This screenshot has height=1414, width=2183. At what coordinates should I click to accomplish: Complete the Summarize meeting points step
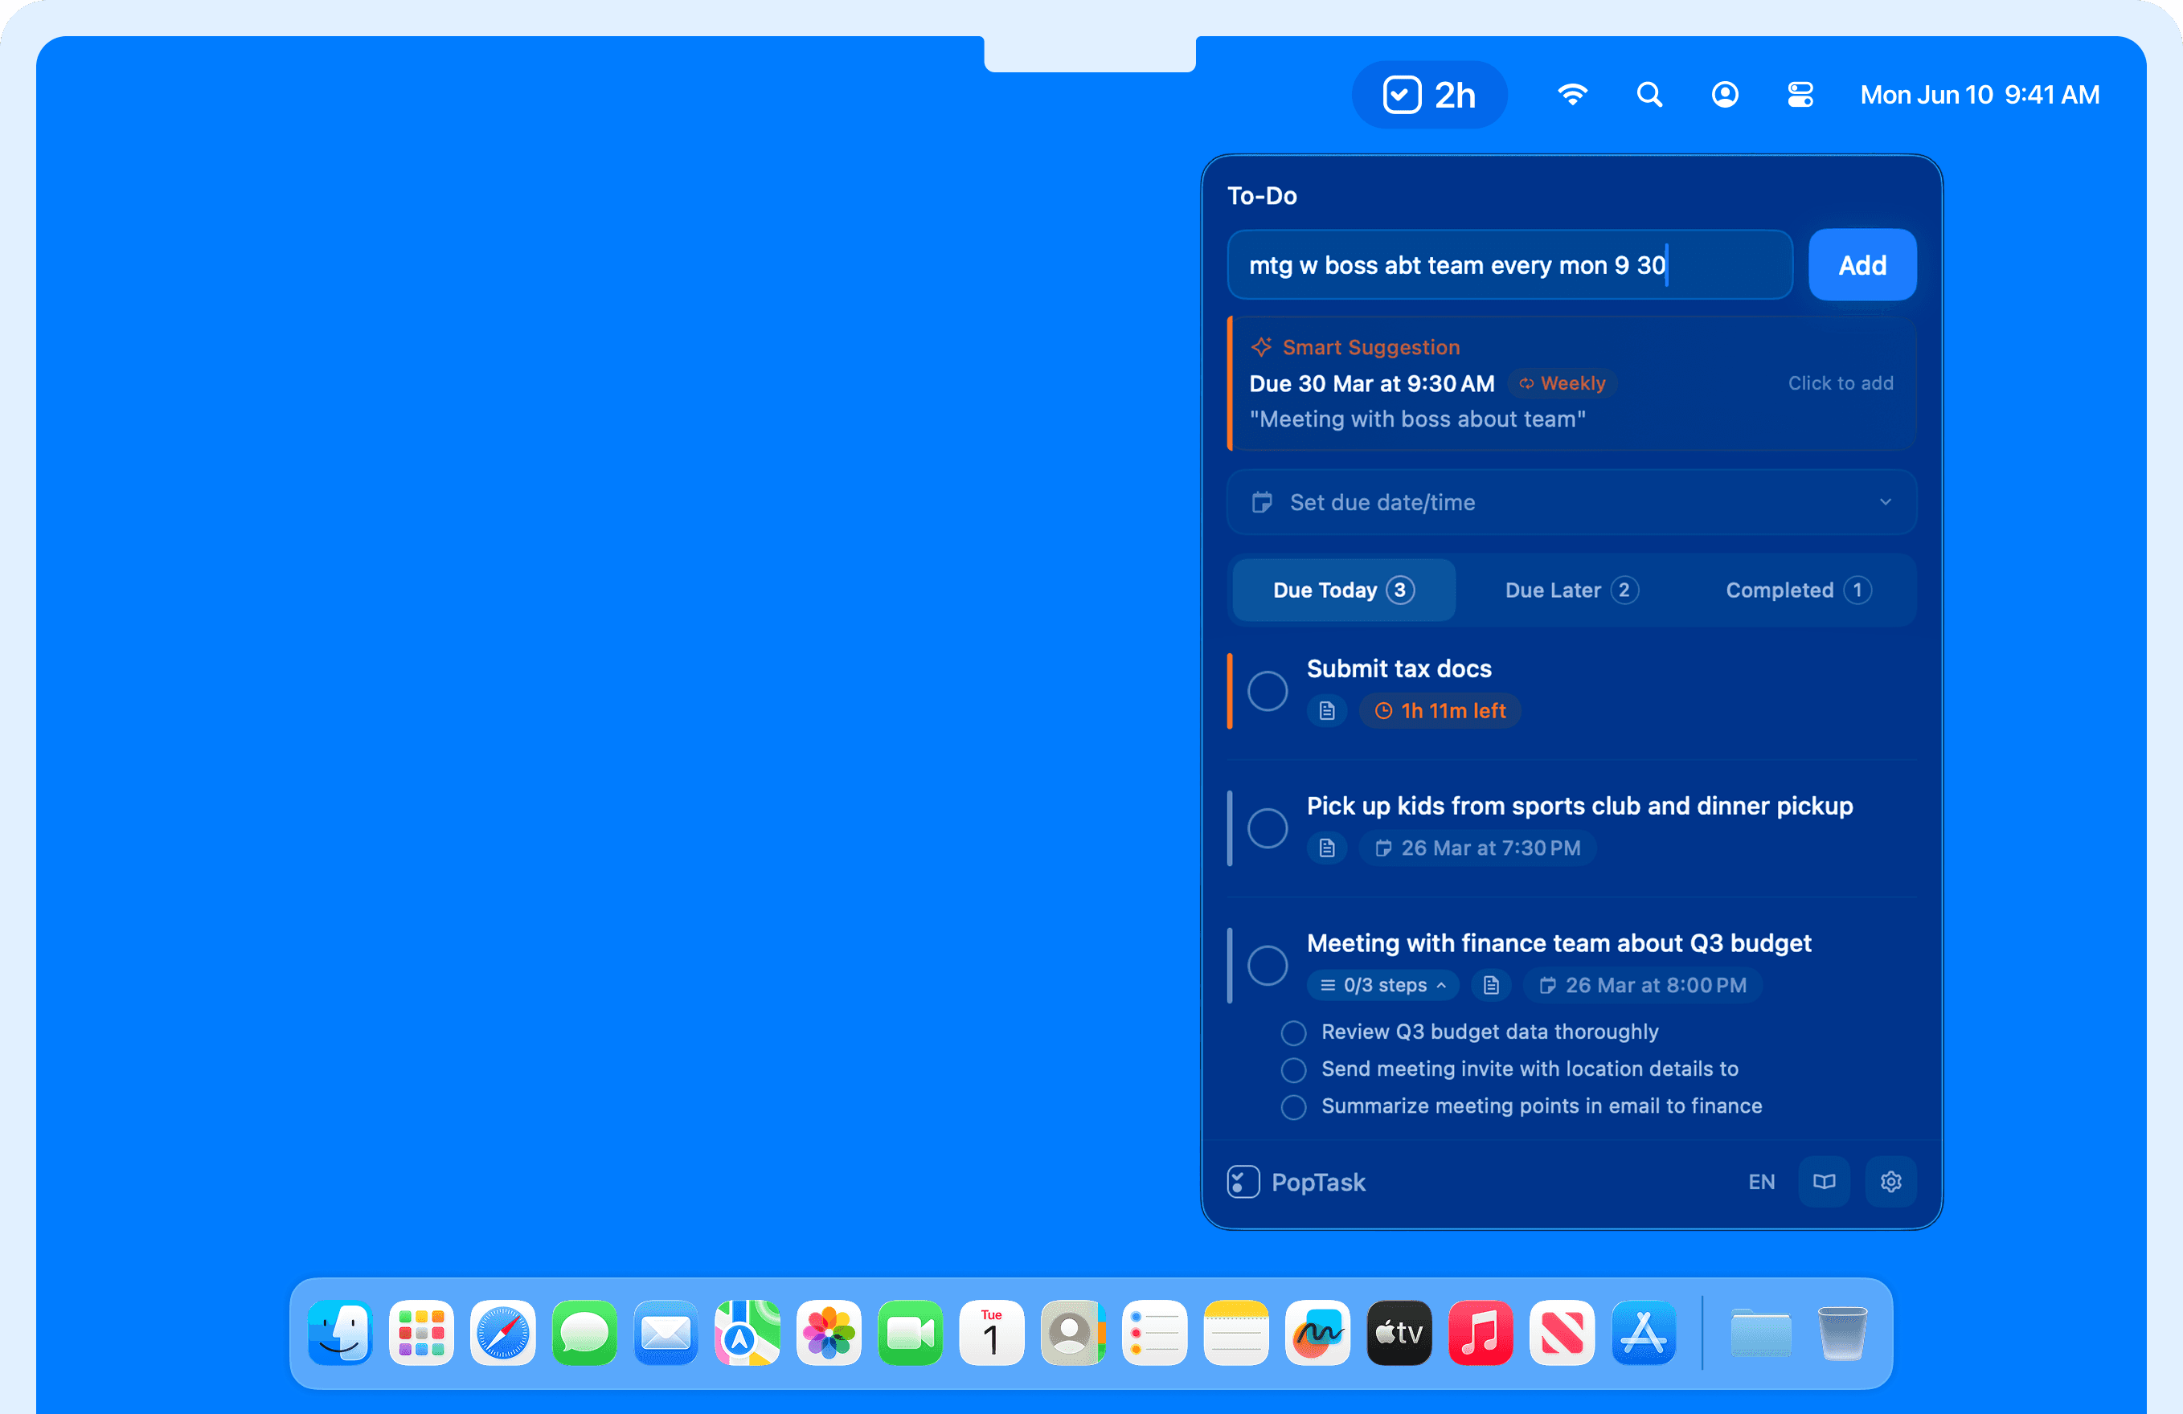pos(1293,1107)
